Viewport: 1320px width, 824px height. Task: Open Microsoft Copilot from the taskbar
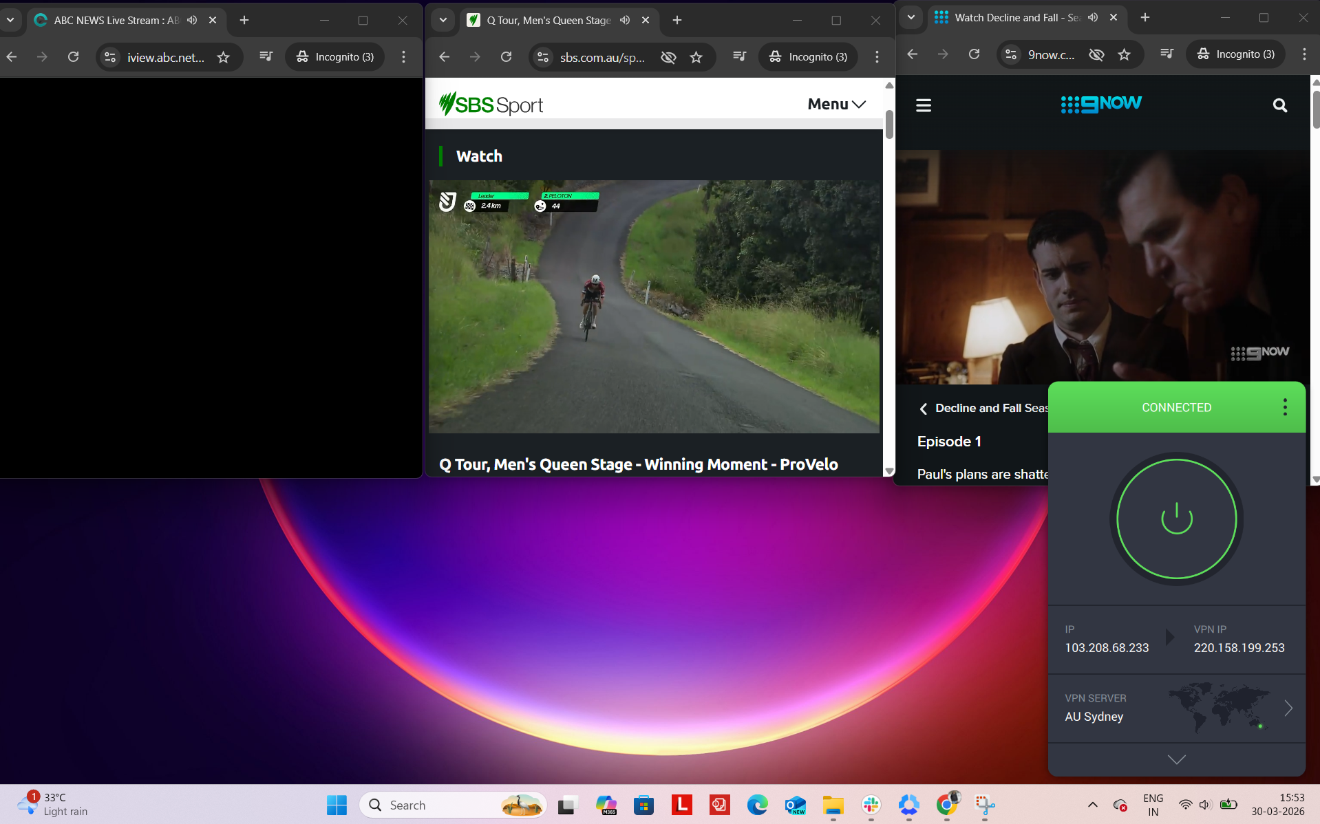606,805
